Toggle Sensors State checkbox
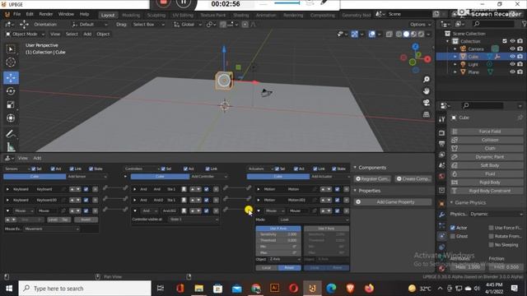This screenshot has width=527, height=296. pos(91,169)
